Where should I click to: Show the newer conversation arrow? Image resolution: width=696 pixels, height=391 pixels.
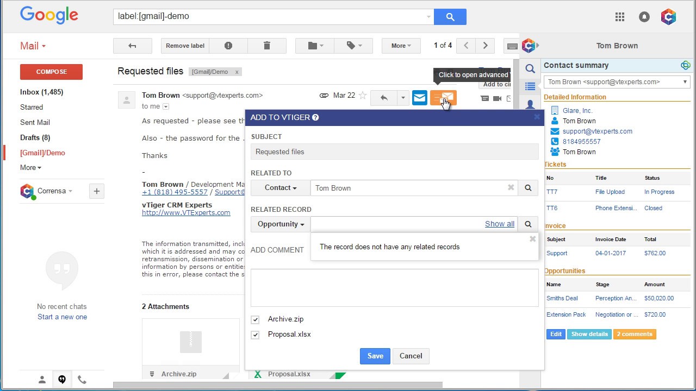(466, 46)
